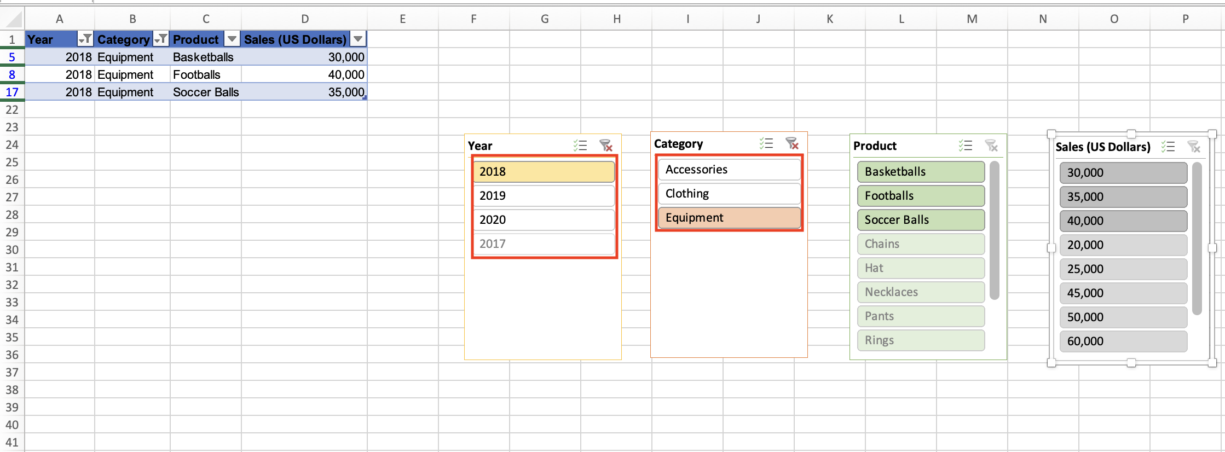Viewport: 1225px width, 452px height.
Task: Enable multi-select on the Sales slicer
Action: (x=1169, y=147)
